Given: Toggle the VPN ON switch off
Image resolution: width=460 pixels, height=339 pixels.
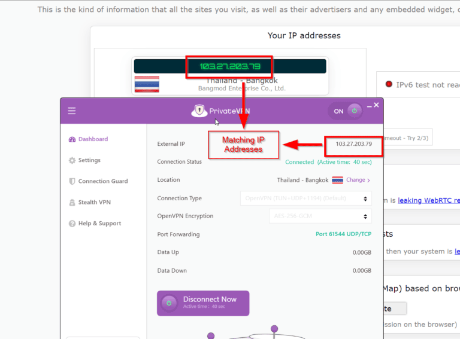Looking at the screenshot, I should (x=347, y=111).
